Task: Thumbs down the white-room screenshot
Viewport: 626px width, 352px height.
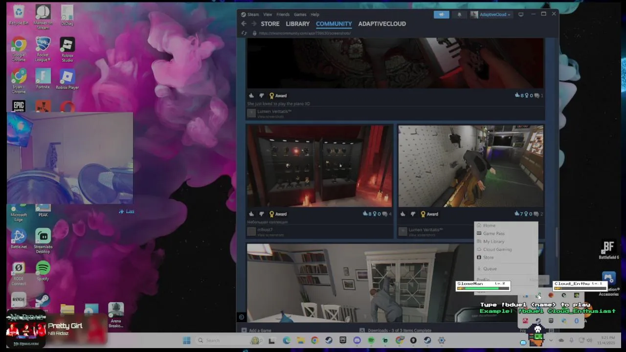Action: (x=413, y=214)
